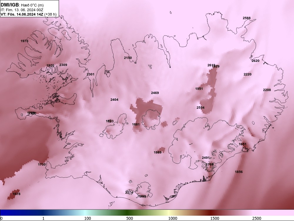Screen dimensions: 294x221
Task: Click the 1951 height label
Action: click(199, 89)
